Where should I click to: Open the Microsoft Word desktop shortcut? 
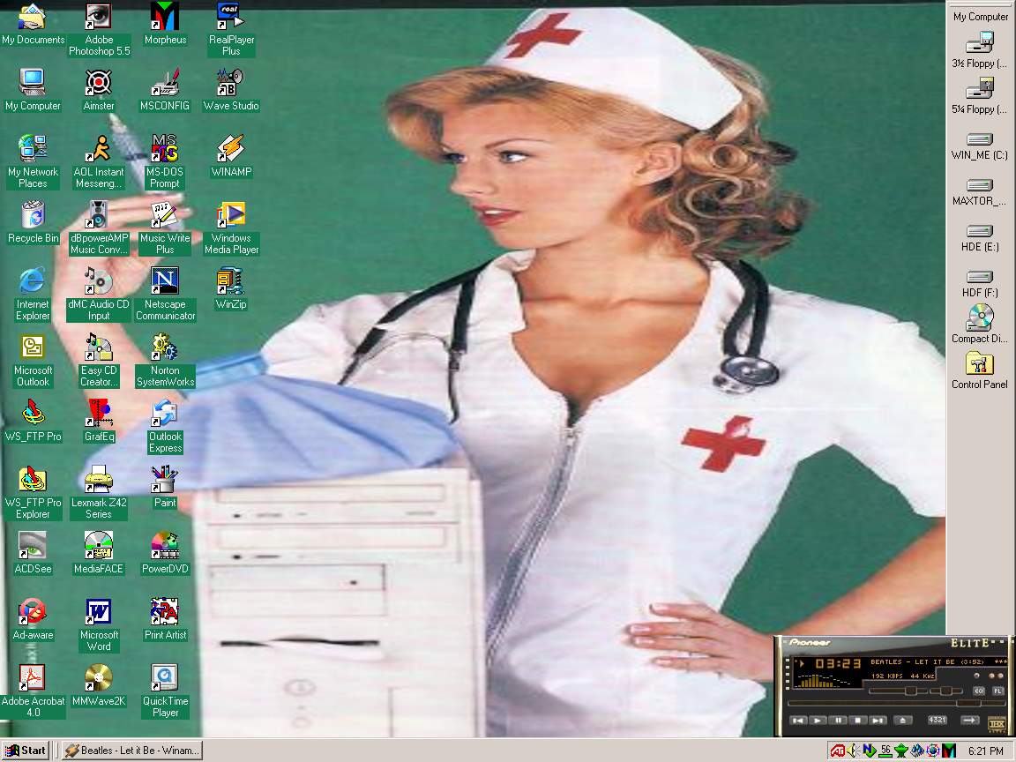point(99,624)
